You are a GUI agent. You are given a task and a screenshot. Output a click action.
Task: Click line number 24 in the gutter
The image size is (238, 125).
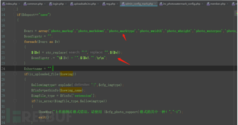(x=3, y=69)
